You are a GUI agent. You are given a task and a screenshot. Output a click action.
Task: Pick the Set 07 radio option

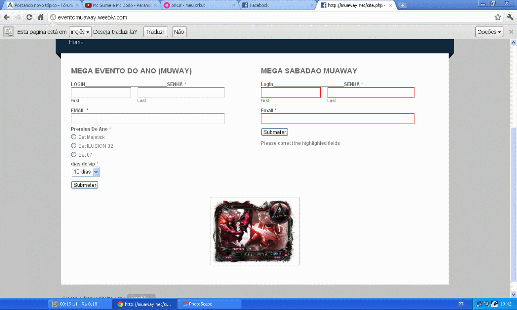point(74,155)
